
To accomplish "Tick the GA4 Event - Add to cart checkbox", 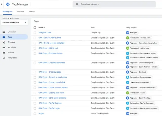I will tap(35, 48).
